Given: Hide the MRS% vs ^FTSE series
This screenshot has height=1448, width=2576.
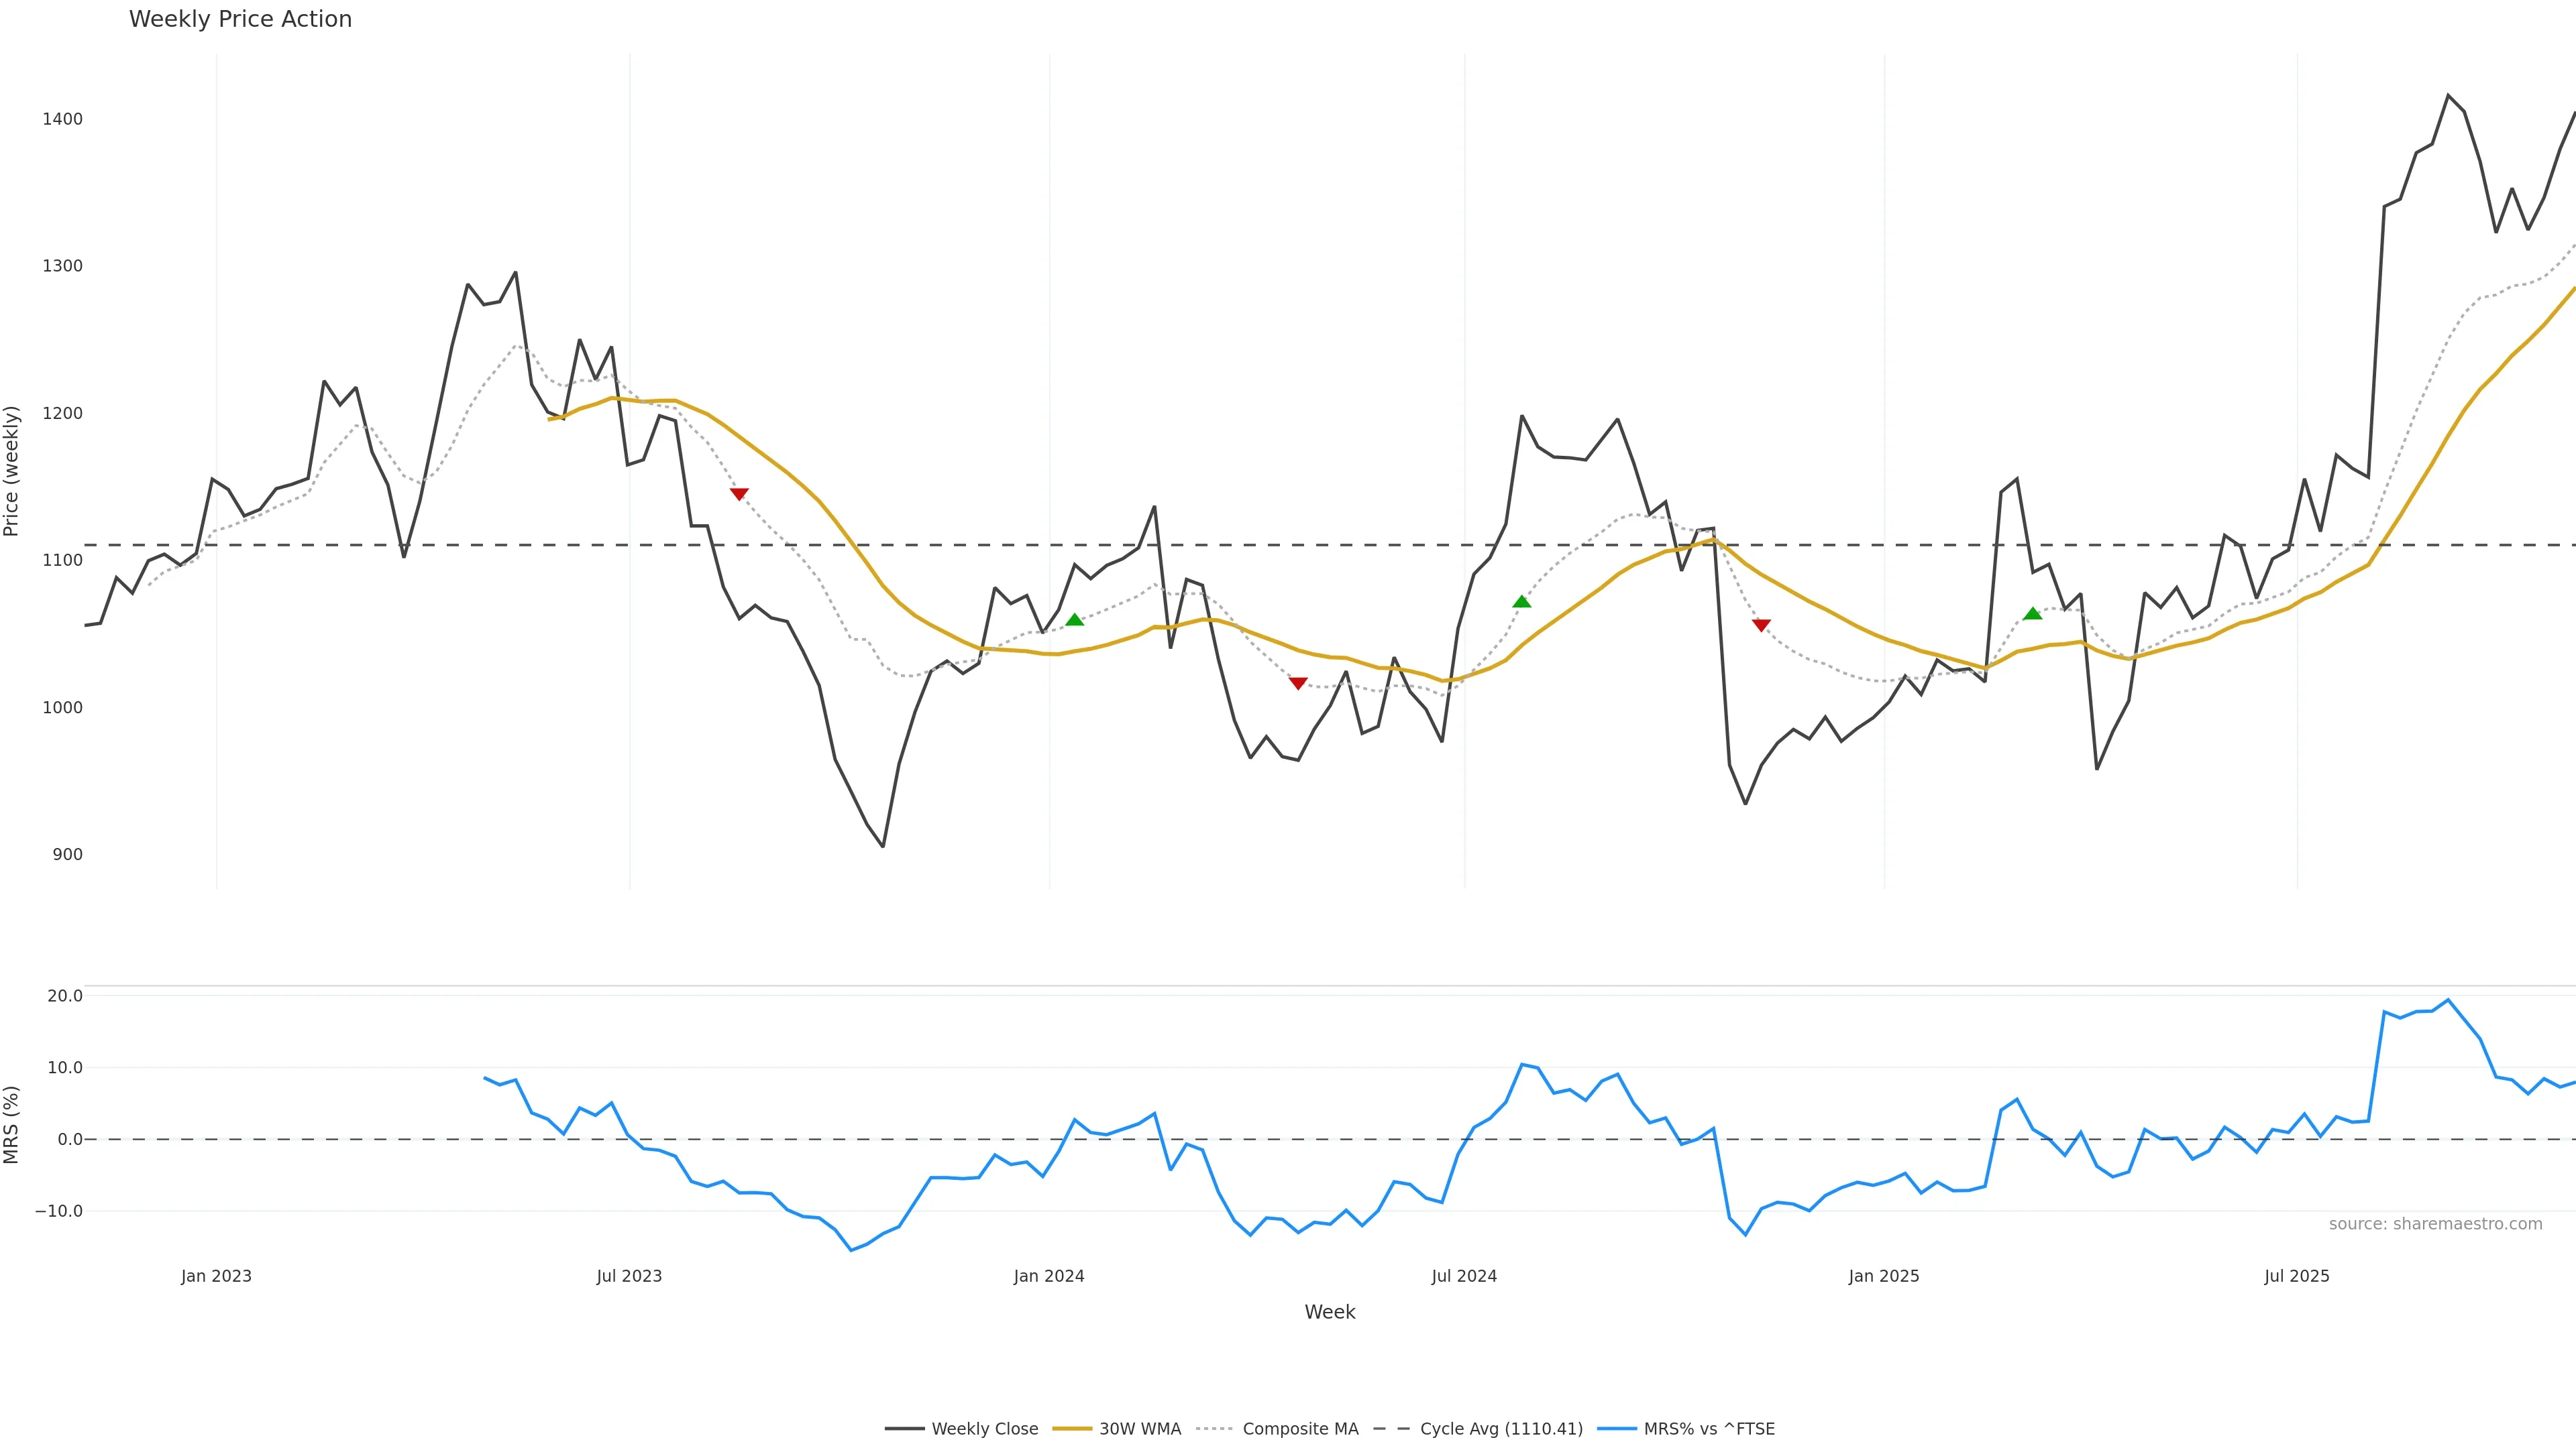Looking at the screenshot, I should (1708, 1429).
